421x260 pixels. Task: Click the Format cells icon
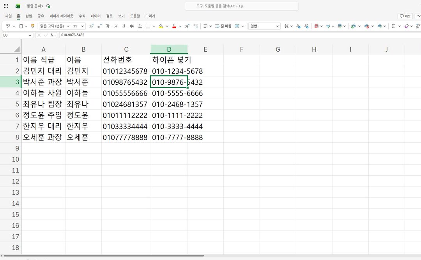(x=379, y=26)
